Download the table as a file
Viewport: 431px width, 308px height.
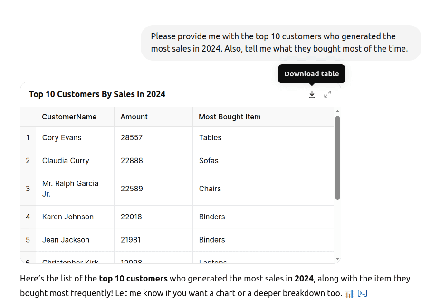(x=312, y=94)
